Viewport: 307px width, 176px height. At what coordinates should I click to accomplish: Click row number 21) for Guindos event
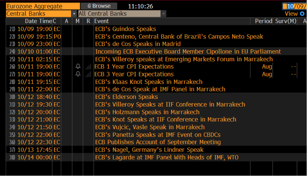(12, 29)
